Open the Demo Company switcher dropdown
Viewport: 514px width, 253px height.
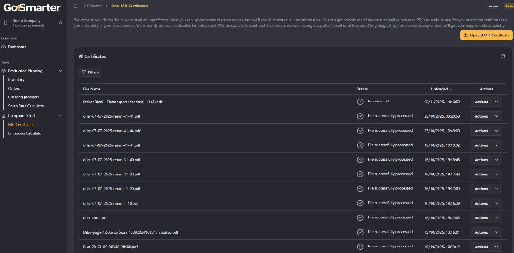point(60,23)
